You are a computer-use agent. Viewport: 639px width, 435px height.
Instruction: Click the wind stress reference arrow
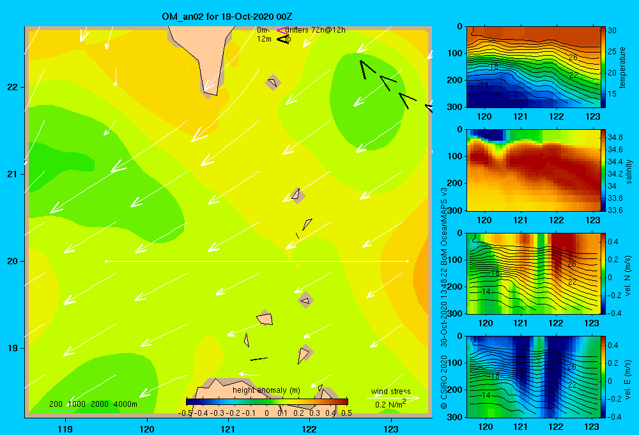pos(393,397)
